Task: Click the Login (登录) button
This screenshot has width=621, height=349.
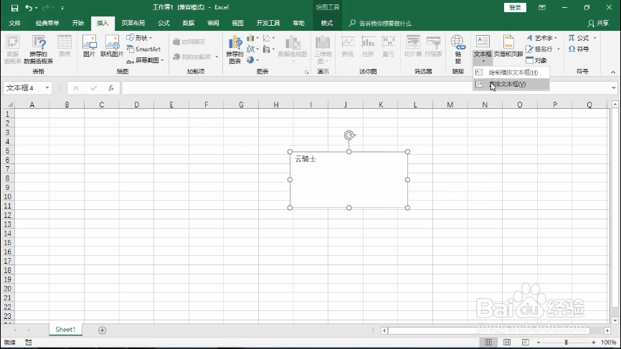Action: click(515, 7)
